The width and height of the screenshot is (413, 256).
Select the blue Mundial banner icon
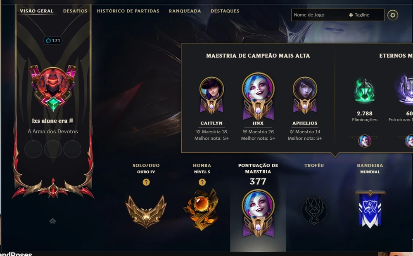click(370, 209)
